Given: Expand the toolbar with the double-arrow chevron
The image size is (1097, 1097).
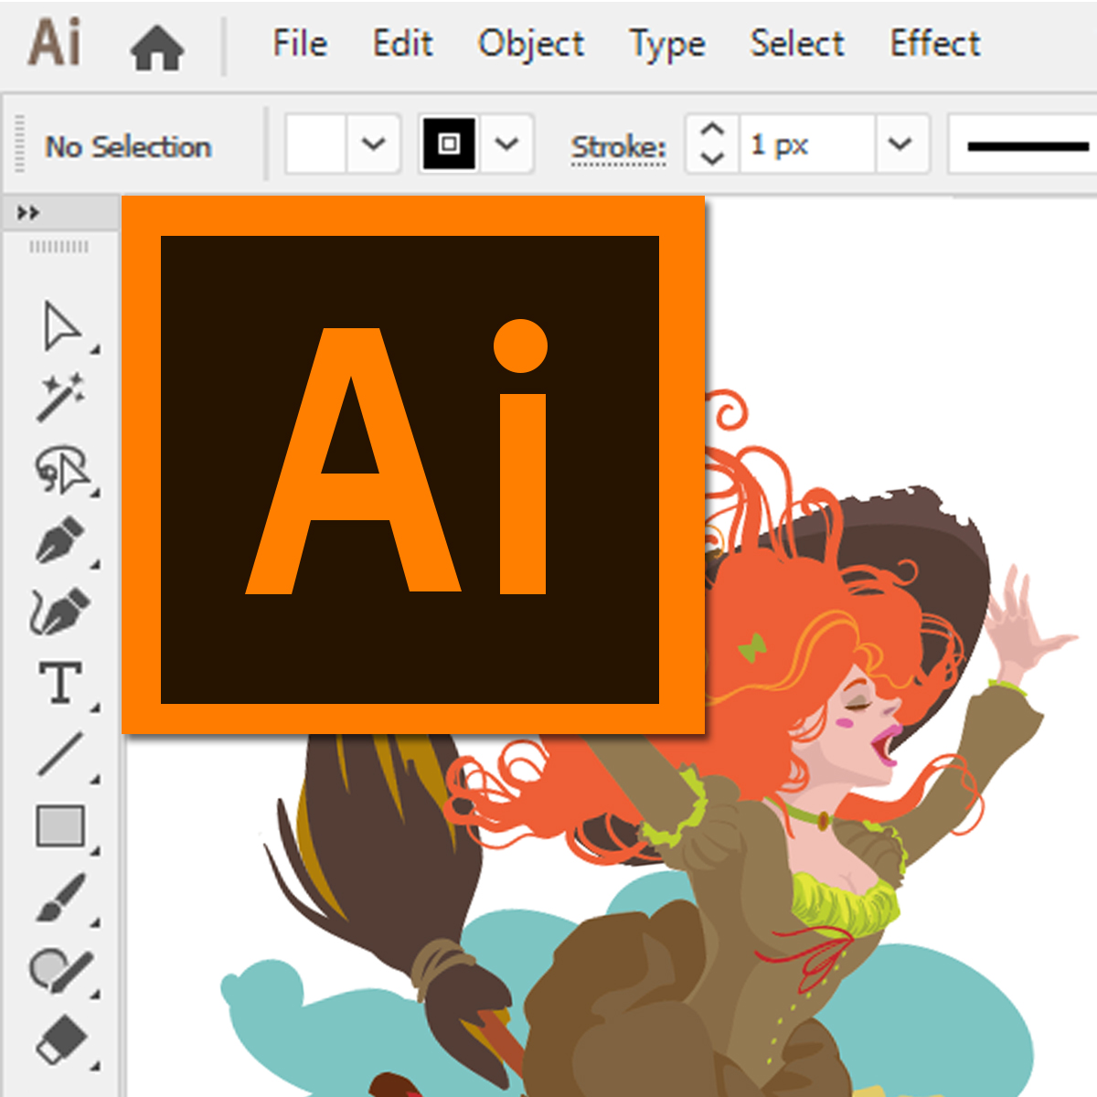Looking at the screenshot, I should (27, 209).
